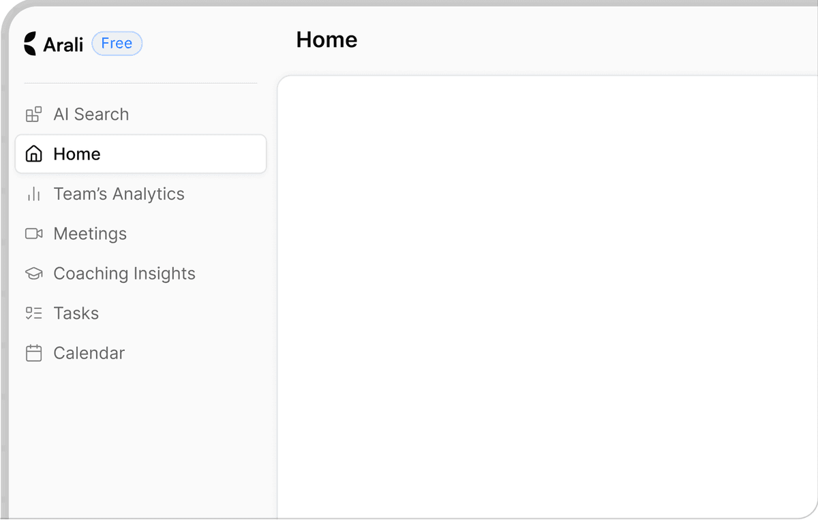Open the Team's Analytics text link
The height and width of the screenshot is (520, 818).
pos(119,194)
